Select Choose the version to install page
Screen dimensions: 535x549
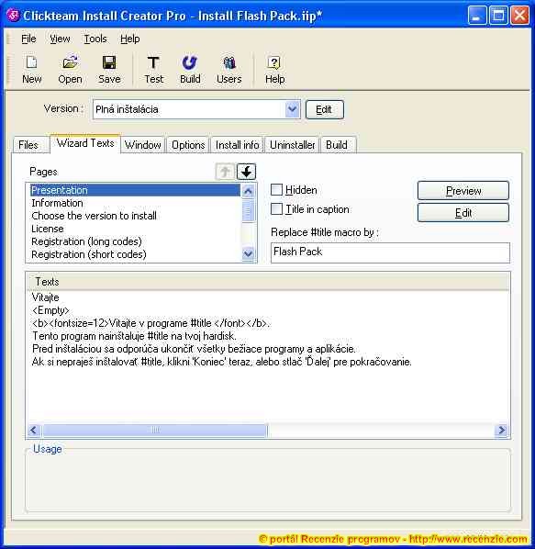tap(135, 216)
